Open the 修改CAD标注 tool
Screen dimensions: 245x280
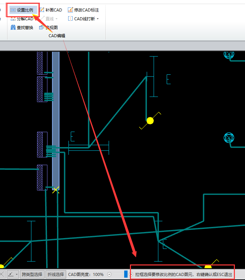(83, 10)
